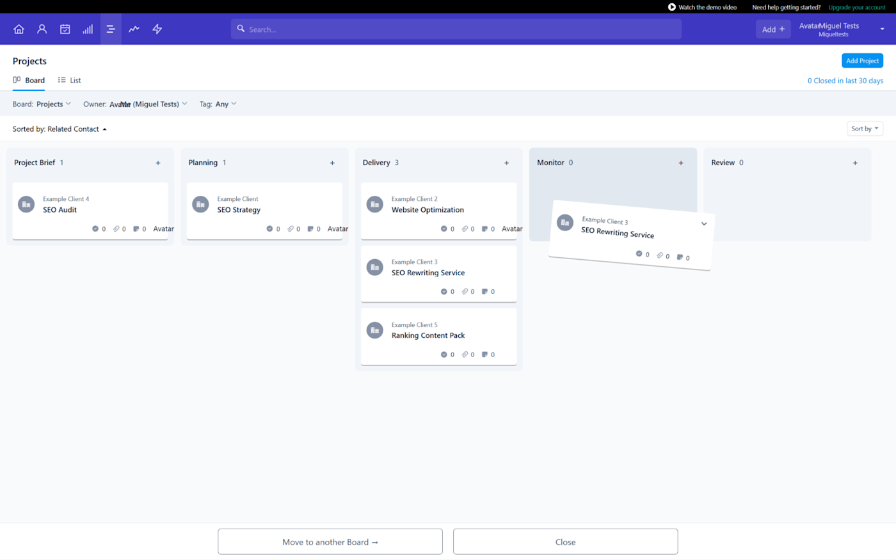
Task: Click Miguel Tests account name
Action: click(x=838, y=26)
